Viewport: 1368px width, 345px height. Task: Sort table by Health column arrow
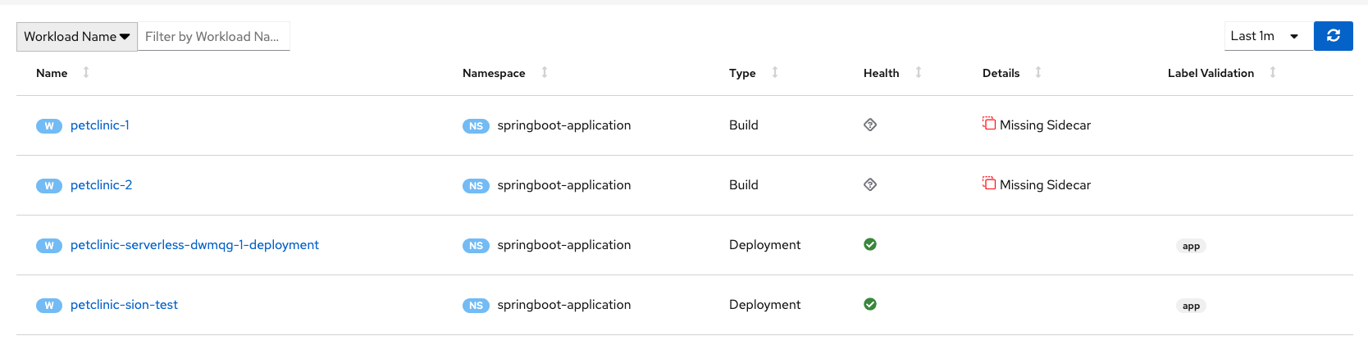click(919, 72)
